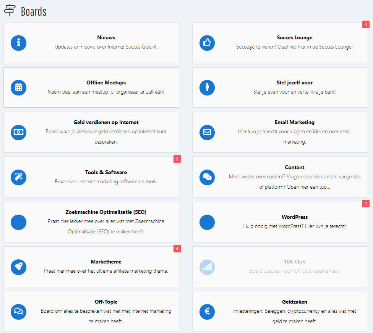Select the rocket icon for Marketheme
373x333 pixels.
click(18, 267)
